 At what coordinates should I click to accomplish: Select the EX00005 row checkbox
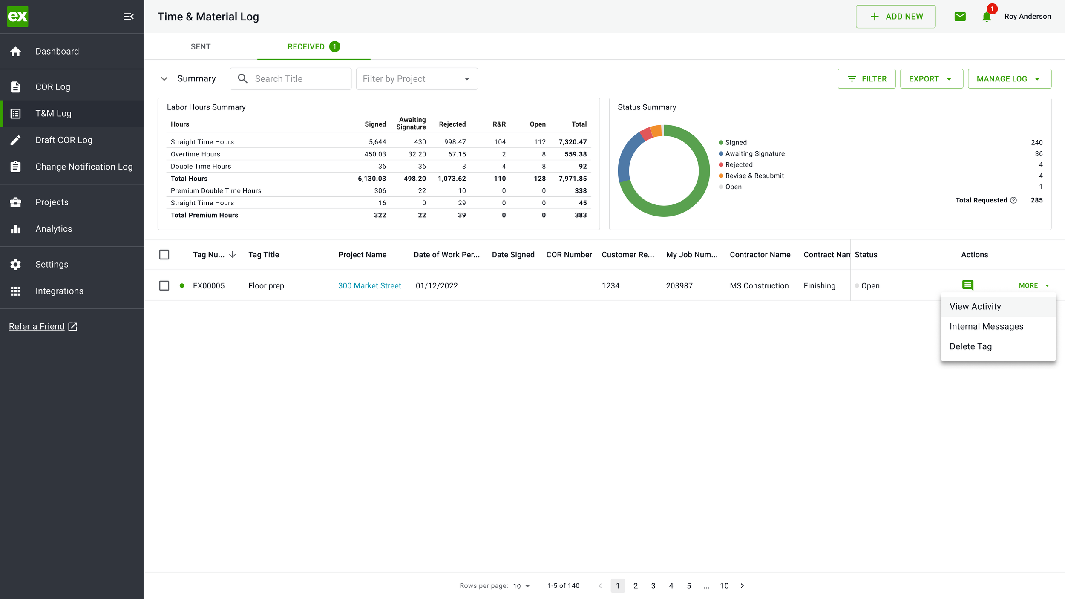coord(164,285)
